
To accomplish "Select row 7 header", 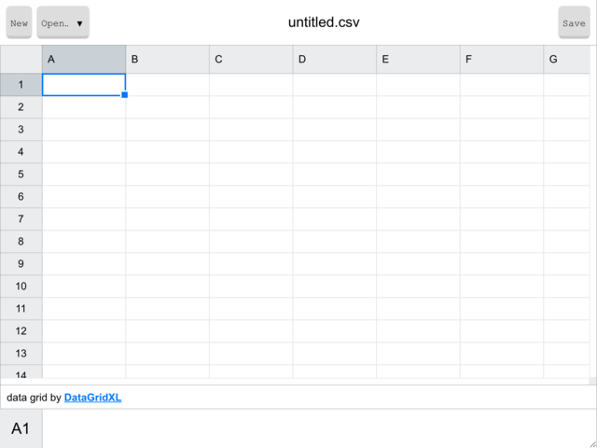I will [x=21, y=219].
